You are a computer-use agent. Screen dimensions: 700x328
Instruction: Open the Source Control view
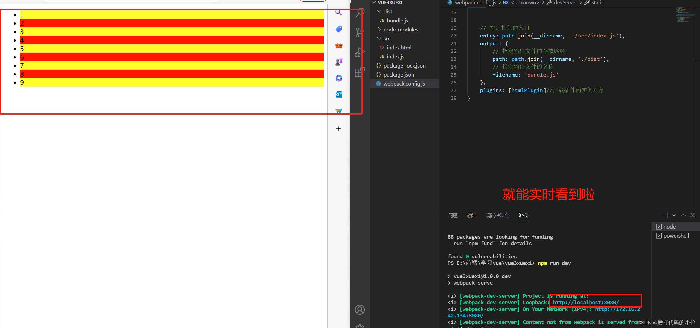coord(359,32)
